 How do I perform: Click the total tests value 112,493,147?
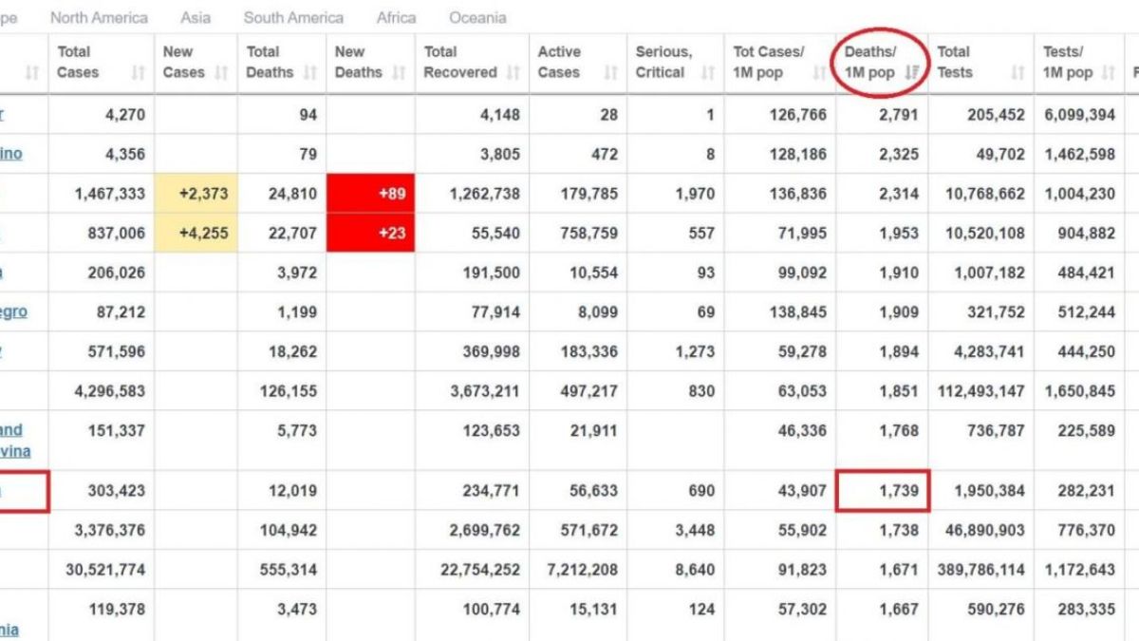(x=982, y=390)
